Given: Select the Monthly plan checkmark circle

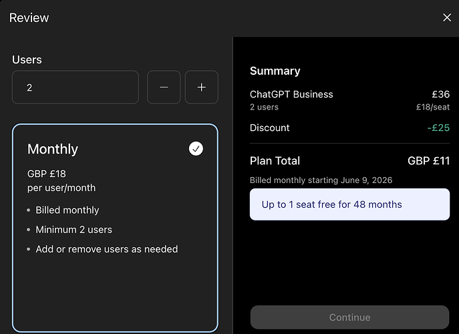Looking at the screenshot, I should pyautogui.click(x=196, y=149).
